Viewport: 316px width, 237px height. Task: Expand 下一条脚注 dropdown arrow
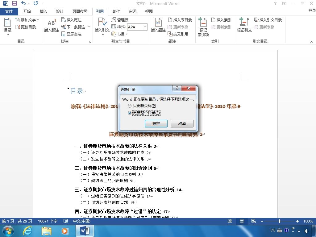point(89,27)
